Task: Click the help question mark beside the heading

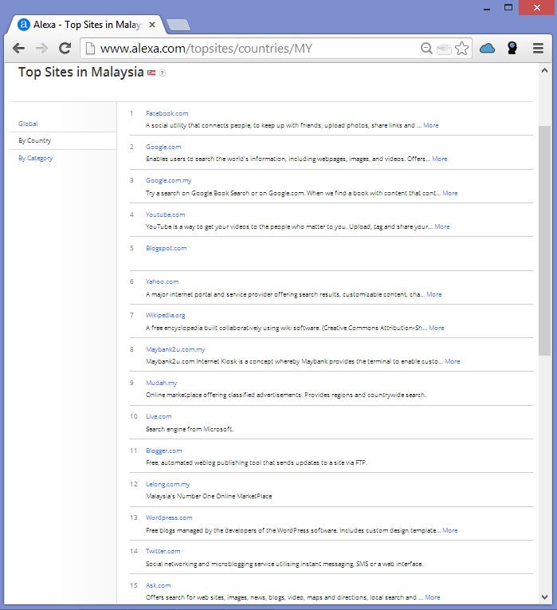Action: (162, 73)
